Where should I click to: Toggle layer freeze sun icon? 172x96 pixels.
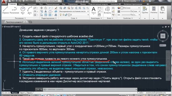tap(63, 15)
